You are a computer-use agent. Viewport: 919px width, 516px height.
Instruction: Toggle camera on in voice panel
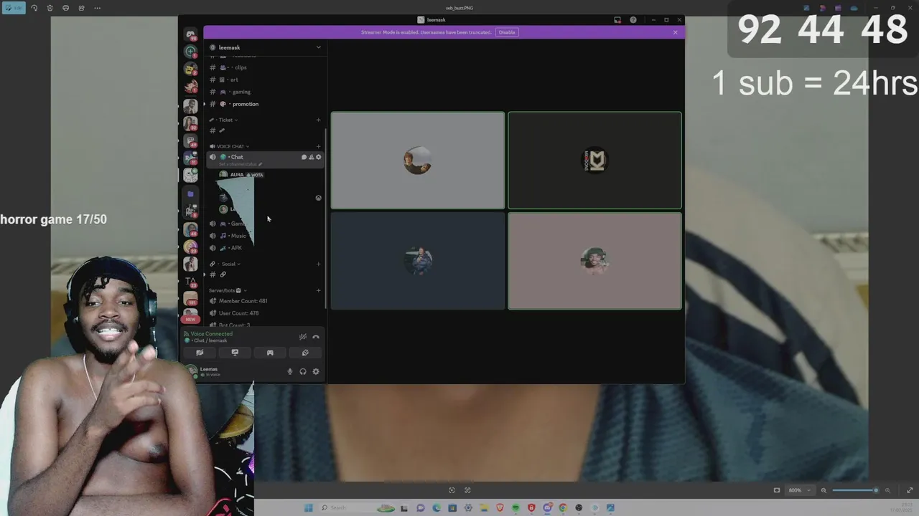[x=200, y=353]
